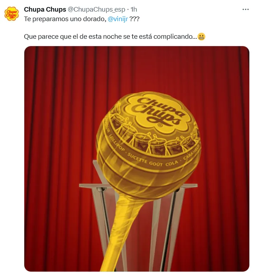Click the red curtain at image's left side
This screenshot has width=256, height=273.
(52, 157)
